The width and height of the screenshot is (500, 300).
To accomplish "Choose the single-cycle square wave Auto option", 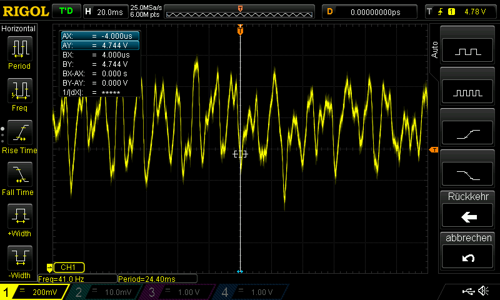I will [x=467, y=51].
